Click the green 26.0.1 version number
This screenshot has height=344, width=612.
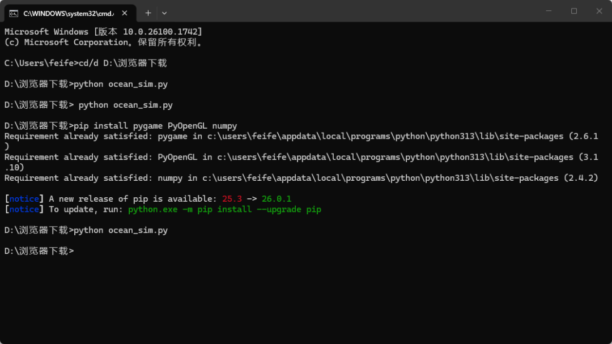pos(277,199)
